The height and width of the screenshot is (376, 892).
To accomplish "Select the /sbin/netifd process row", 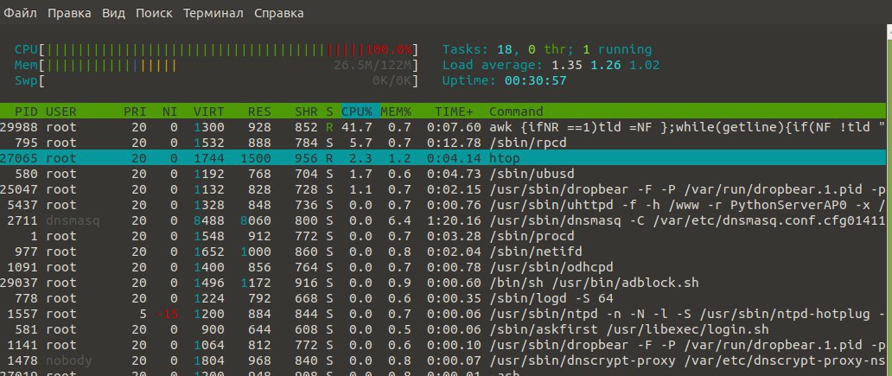I will click(443, 251).
